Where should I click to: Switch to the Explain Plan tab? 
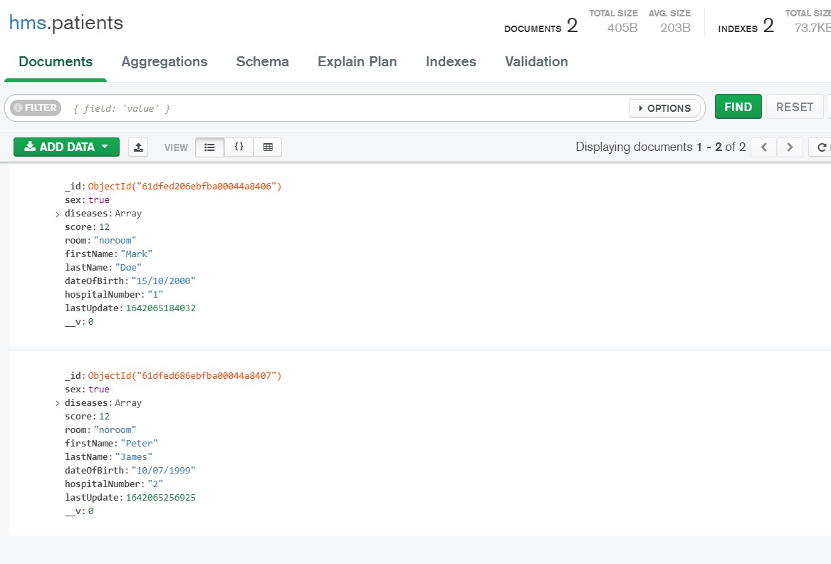tap(357, 62)
